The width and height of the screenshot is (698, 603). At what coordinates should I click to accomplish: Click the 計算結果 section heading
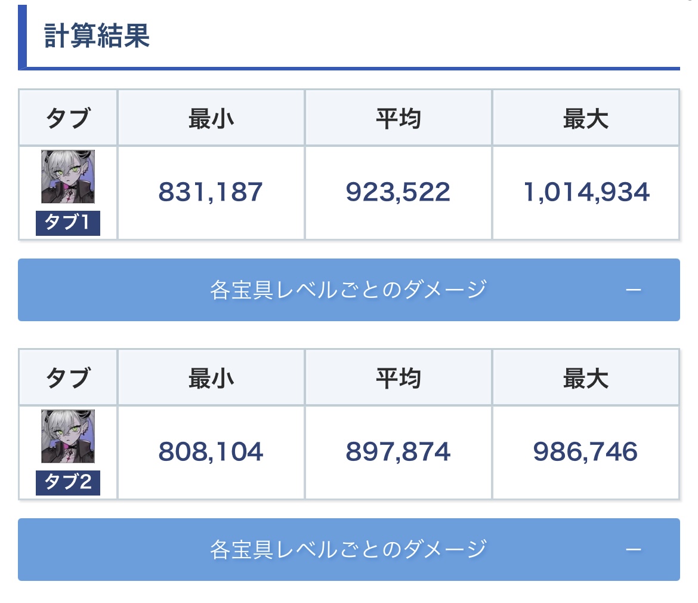(97, 36)
